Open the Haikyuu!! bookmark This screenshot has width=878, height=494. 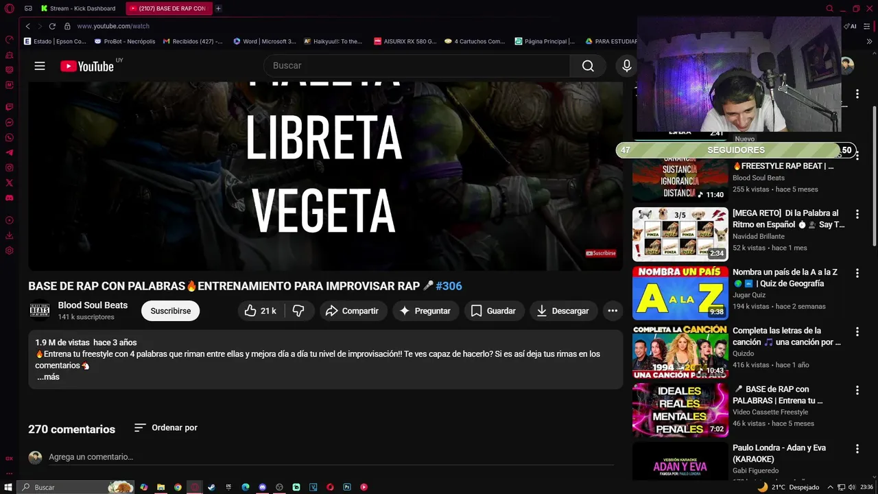(x=333, y=41)
